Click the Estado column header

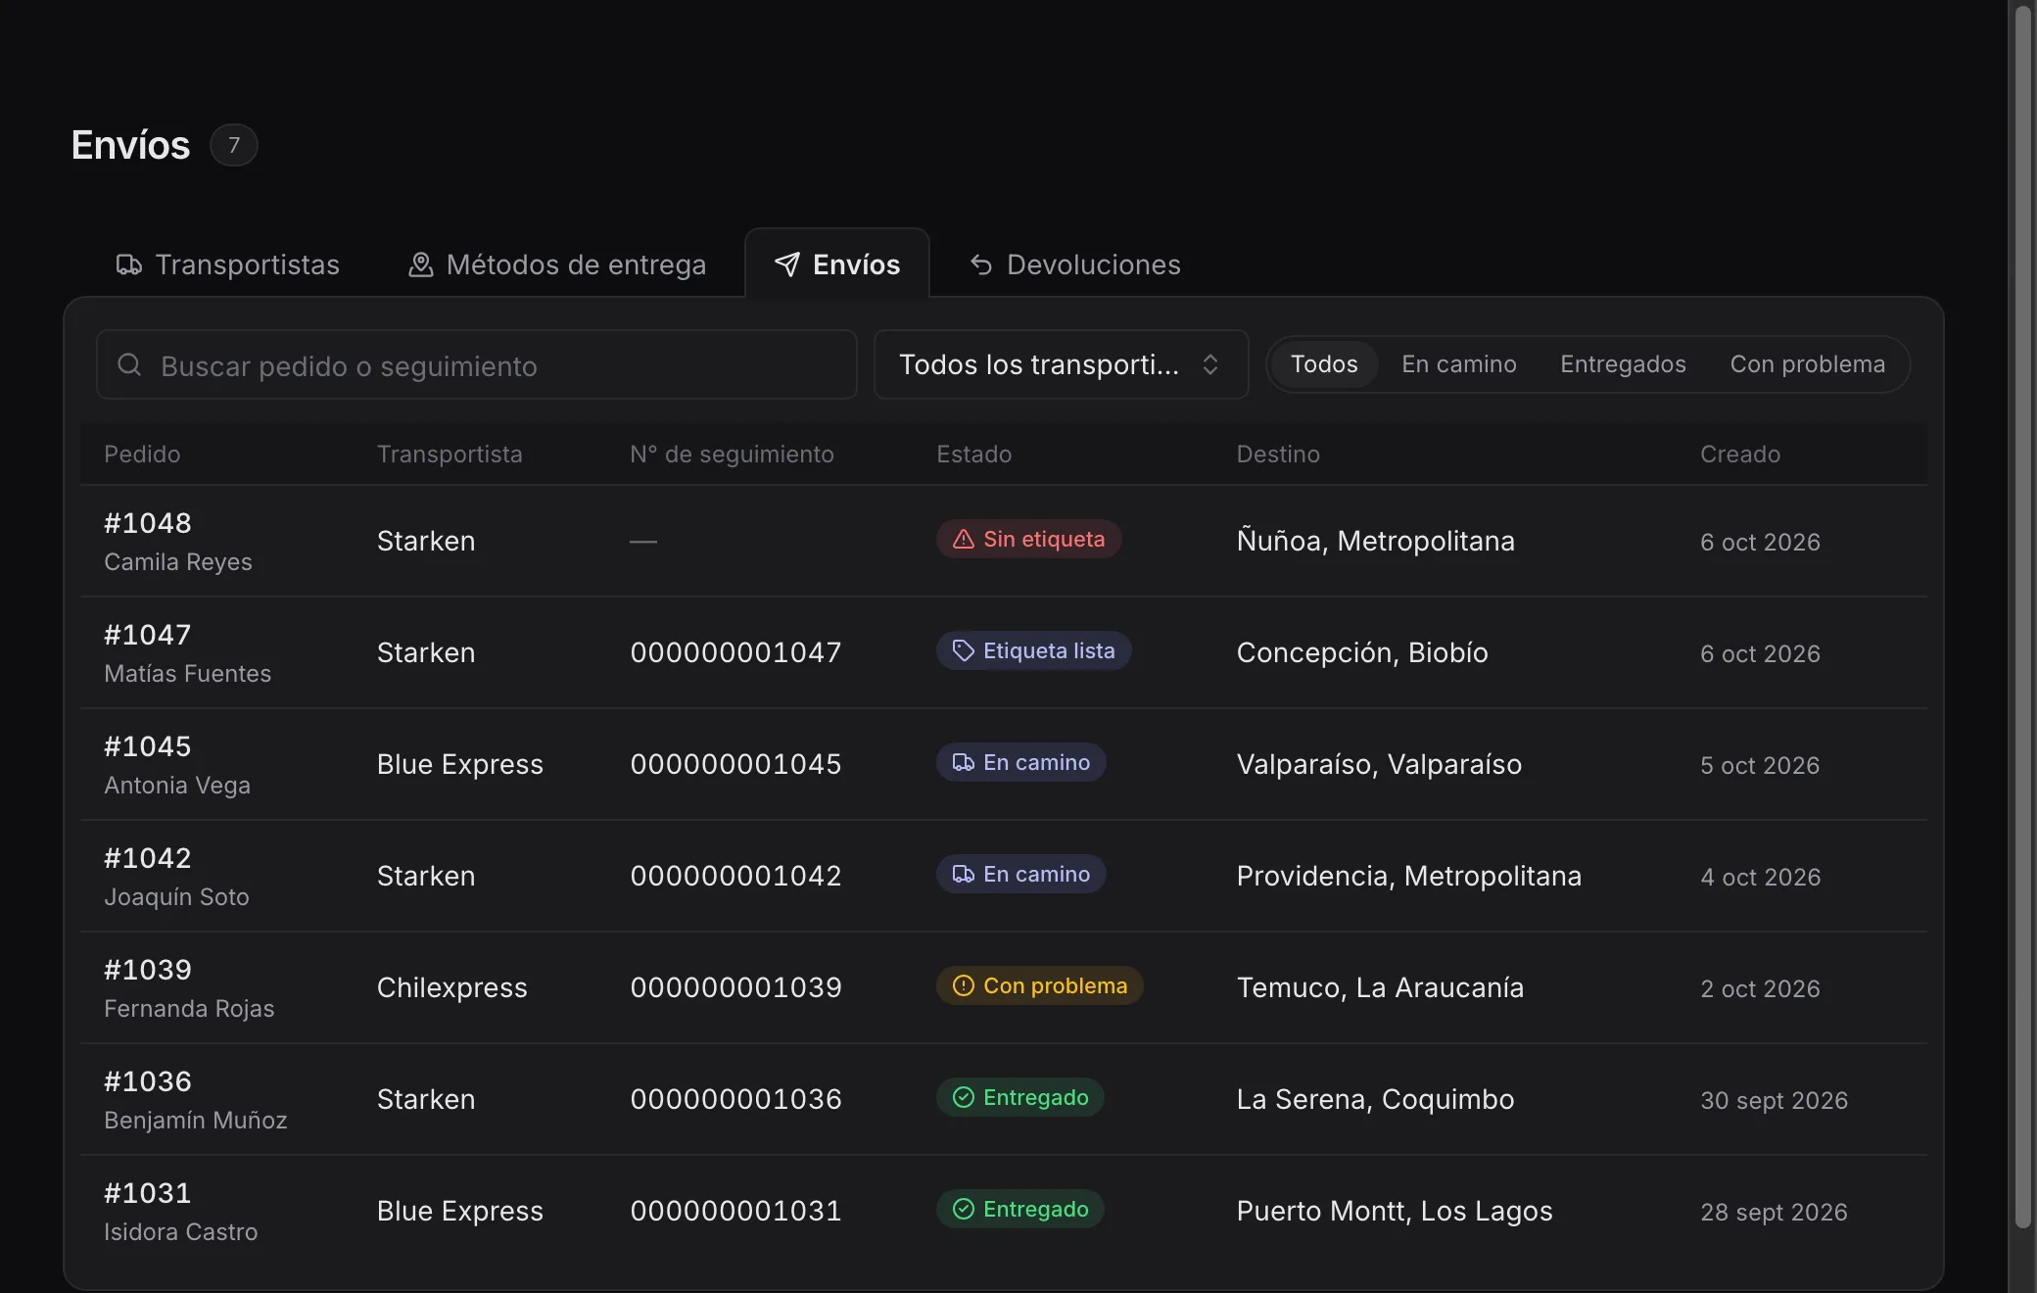click(974, 455)
